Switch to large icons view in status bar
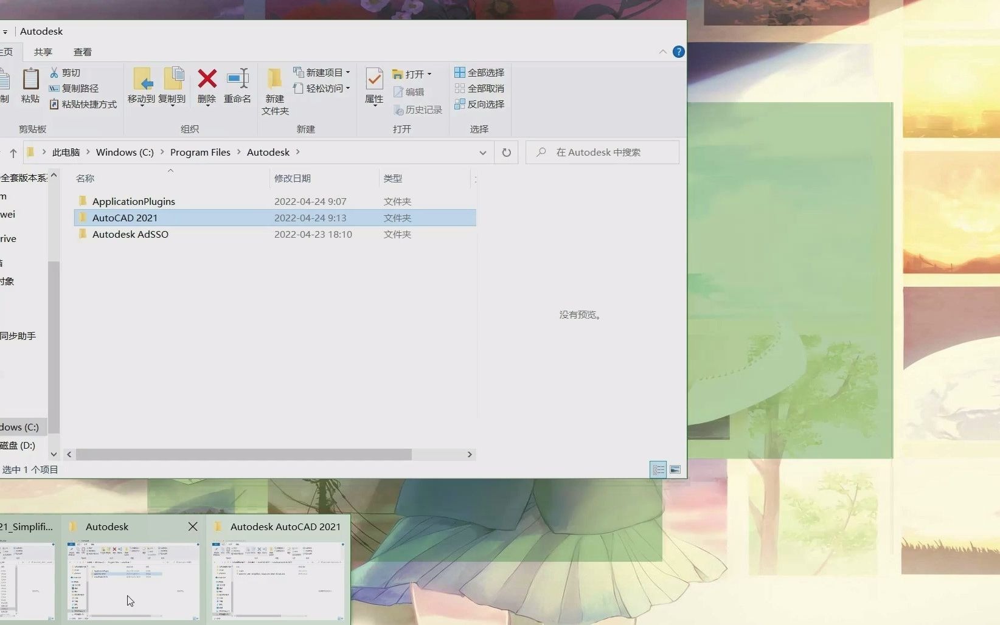Image resolution: width=1000 pixels, height=625 pixels. click(x=675, y=469)
